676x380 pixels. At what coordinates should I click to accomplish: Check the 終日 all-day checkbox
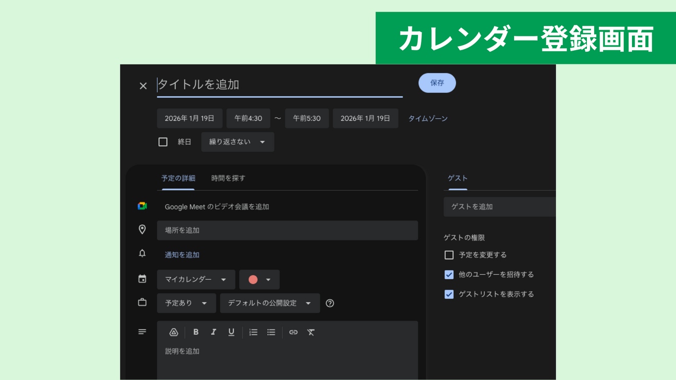click(x=163, y=142)
